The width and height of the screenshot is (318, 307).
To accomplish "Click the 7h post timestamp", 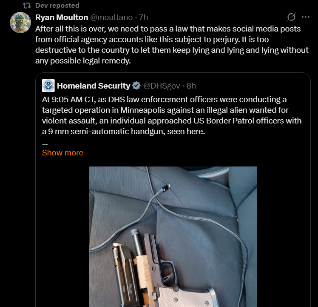I will coord(144,17).
